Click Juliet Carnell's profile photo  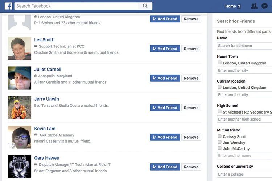click(20, 78)
